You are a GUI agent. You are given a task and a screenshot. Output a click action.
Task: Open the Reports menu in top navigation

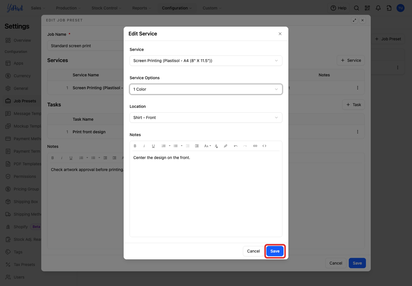pos(142,8)
